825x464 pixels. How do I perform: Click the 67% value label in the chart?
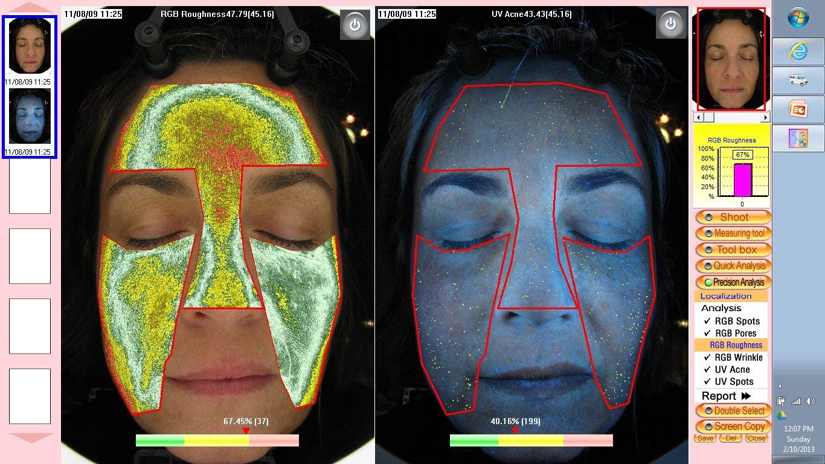click(x=742, y=155)
